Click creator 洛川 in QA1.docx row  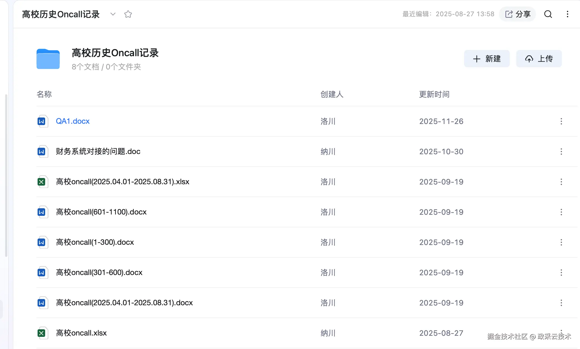coord(328,121)
